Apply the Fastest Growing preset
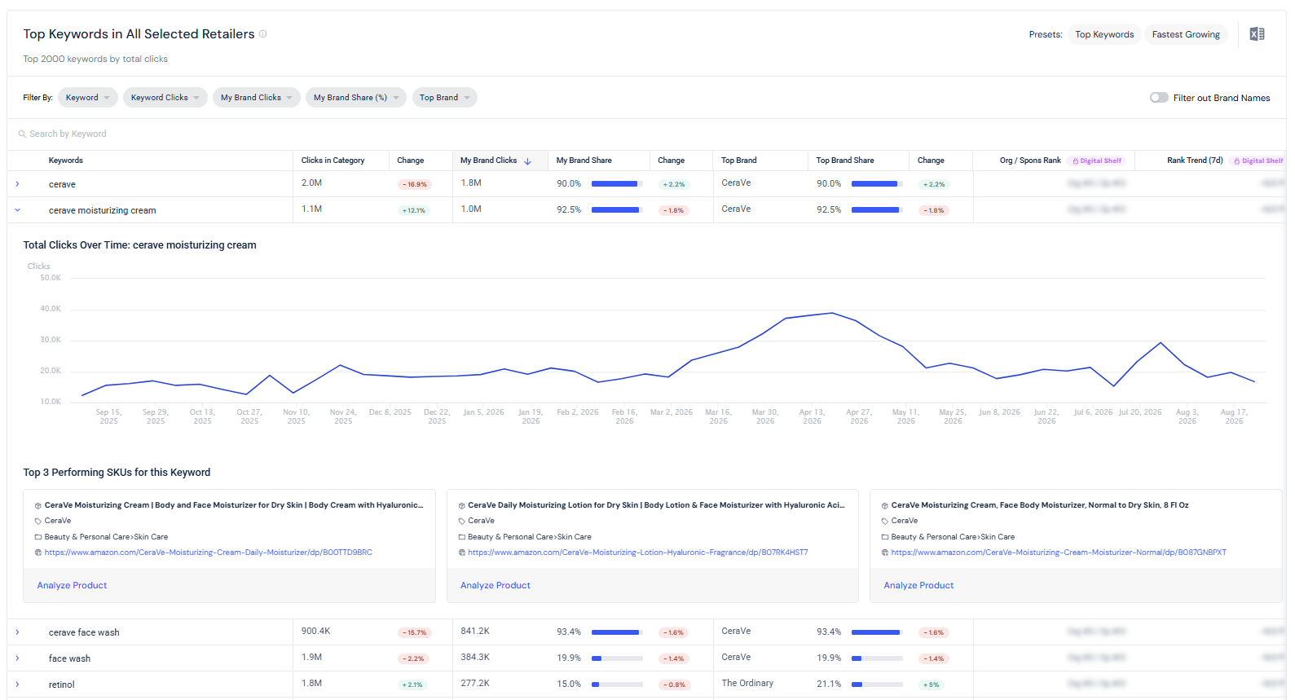 (1186, 34)
